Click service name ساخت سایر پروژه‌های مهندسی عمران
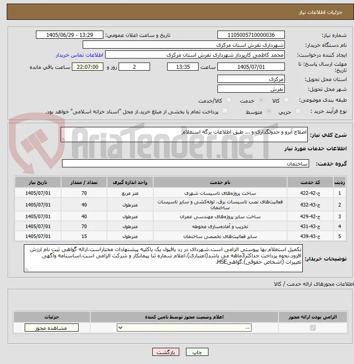The height and width of the screenshot is (364, 354). coord(220,216)
